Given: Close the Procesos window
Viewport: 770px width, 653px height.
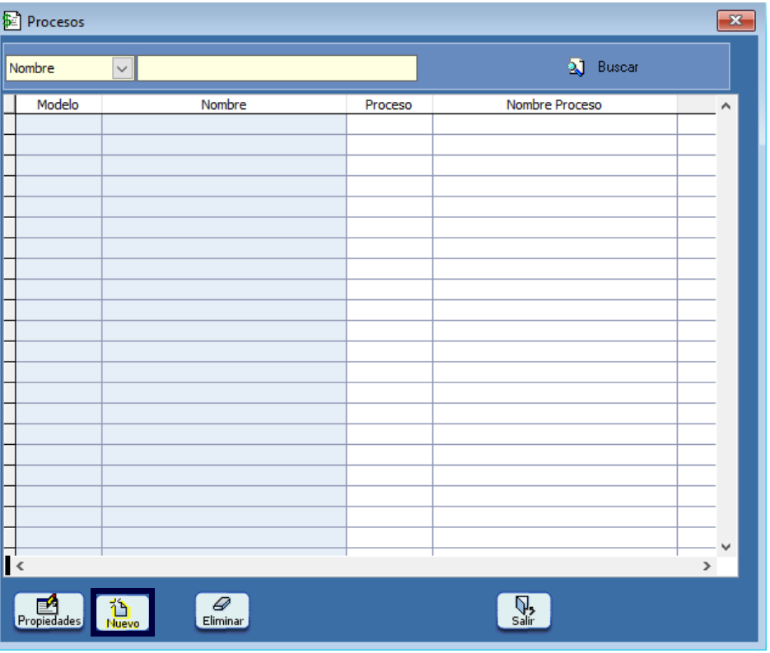Looking at the screenshot, I should pos(735,21).
